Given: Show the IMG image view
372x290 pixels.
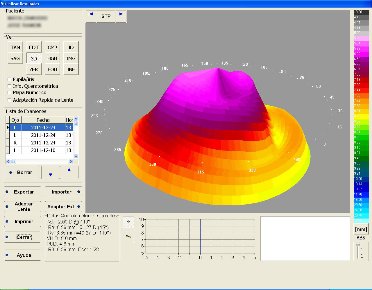Looking at the screenshot, I should [x=71, y=58].
